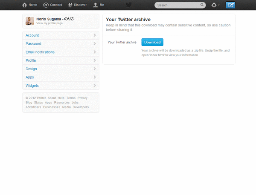
Task: Click the Profile row chevron
Action: point(95,60)
